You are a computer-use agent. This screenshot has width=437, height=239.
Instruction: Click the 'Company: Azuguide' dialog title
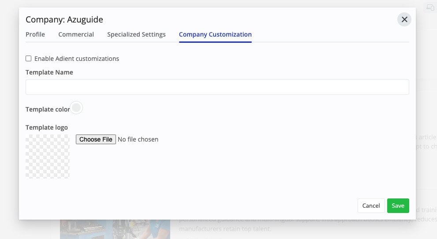pyautogui.click(x=64, y=19)
